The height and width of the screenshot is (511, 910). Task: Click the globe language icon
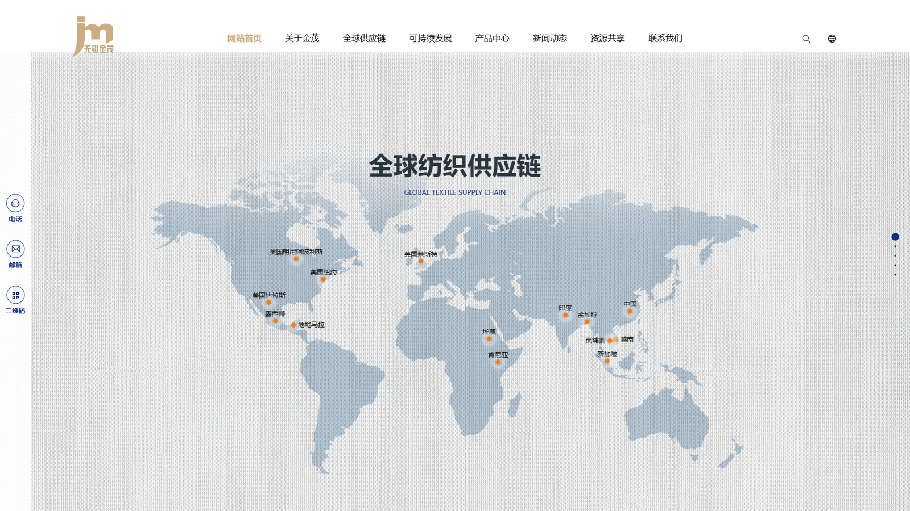pos(832,38)
